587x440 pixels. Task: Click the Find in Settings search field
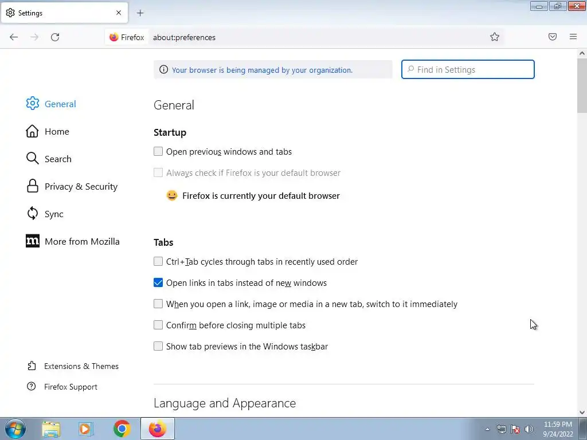468,69
